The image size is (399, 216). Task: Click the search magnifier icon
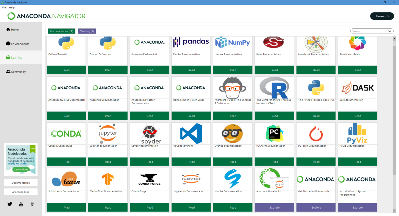point(390,31)
